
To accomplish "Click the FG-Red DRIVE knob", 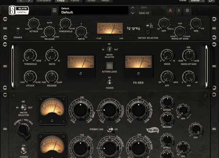I will pyautogui.click(x=167, y=56).
